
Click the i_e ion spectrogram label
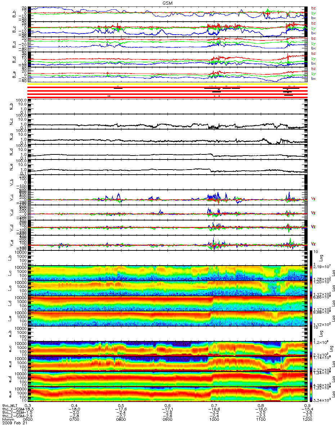pyautogui.click(x=9, y=318)
